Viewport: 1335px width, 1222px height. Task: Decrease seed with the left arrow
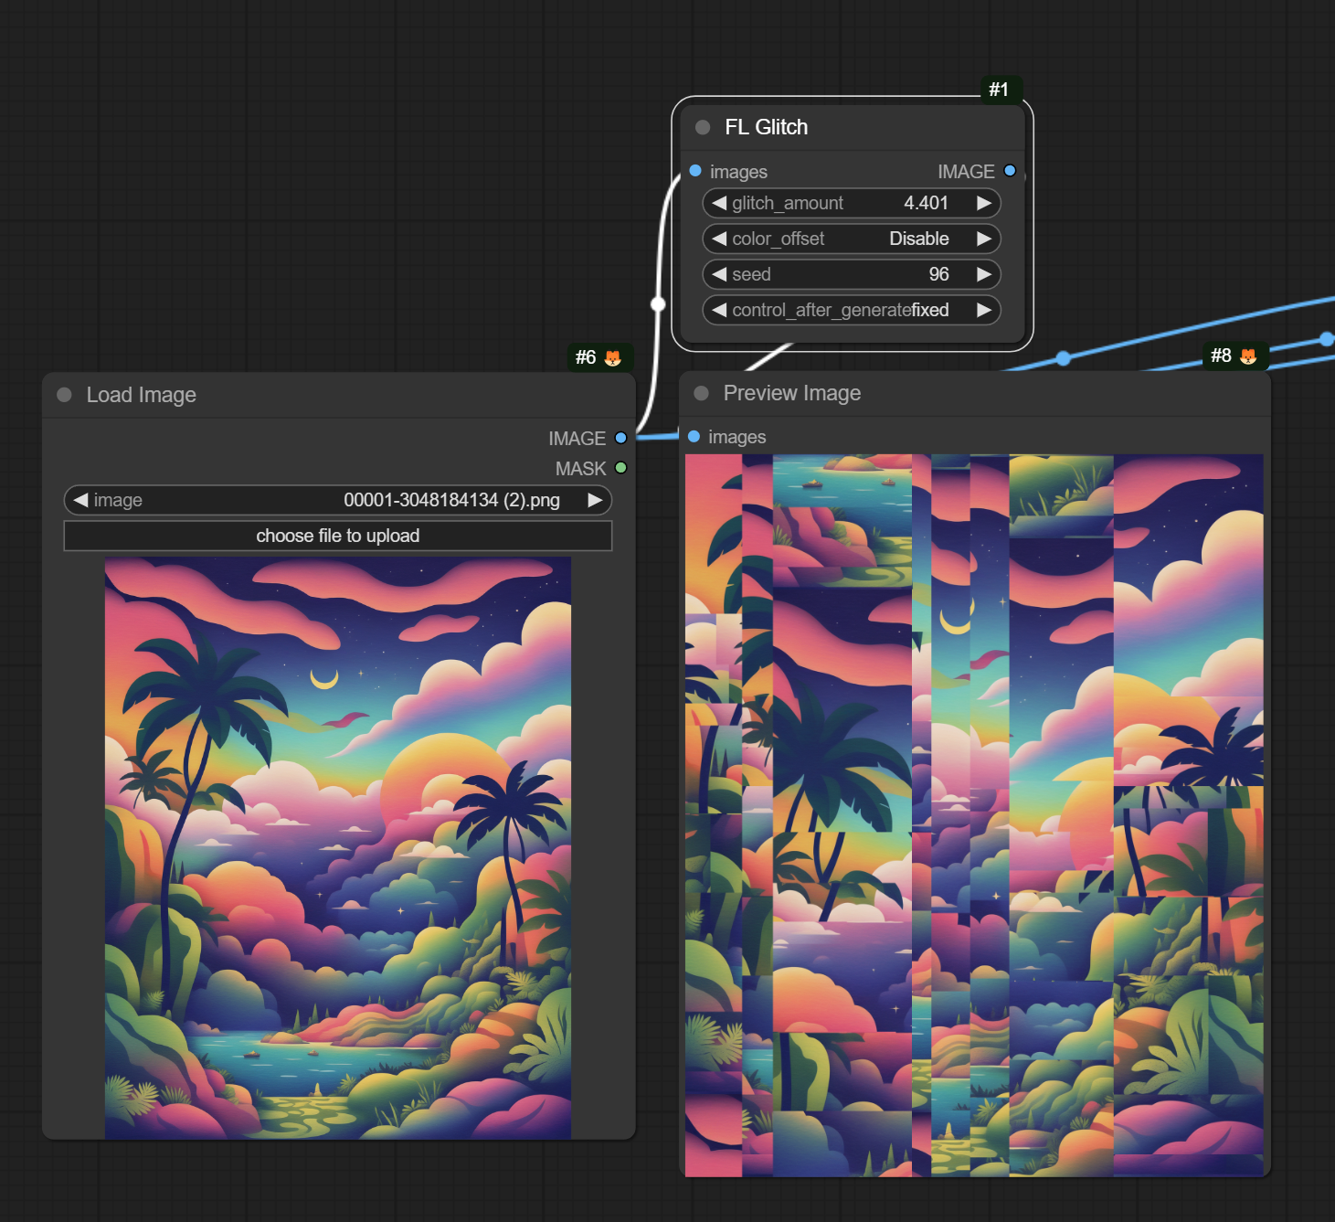point(719,274)
